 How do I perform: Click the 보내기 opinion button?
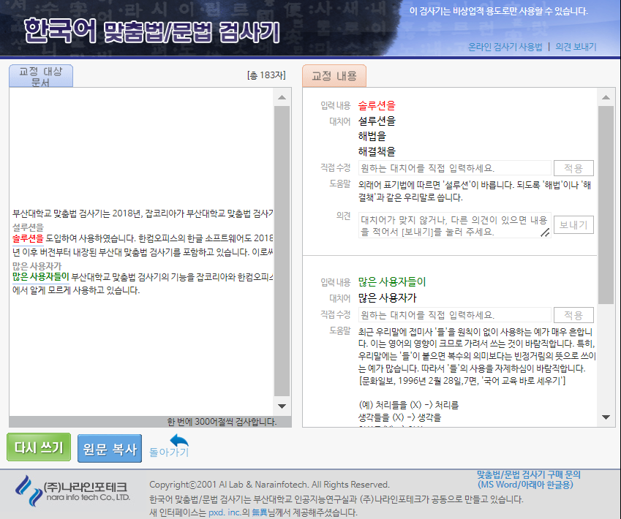(573, 225)
